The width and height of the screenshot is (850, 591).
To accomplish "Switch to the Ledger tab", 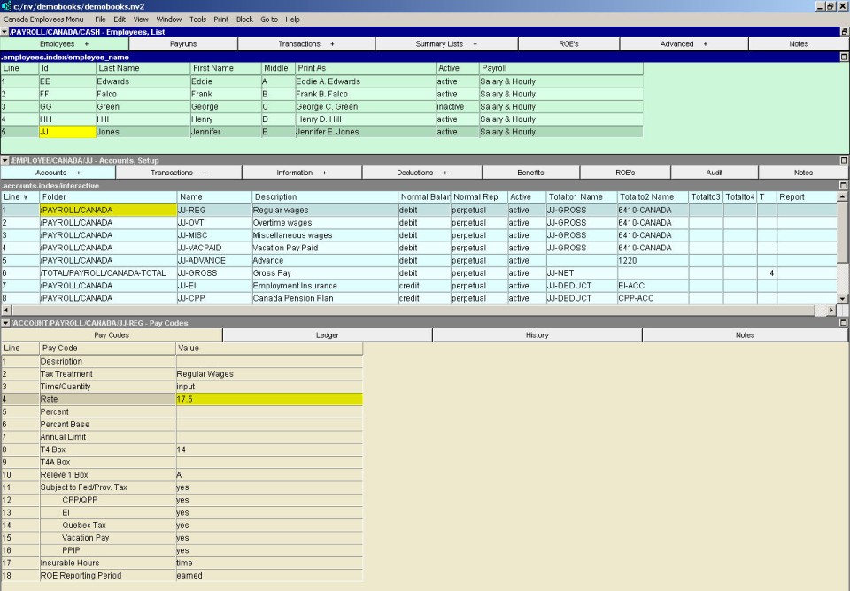I will pyautogui.click(x=327, y=335).
